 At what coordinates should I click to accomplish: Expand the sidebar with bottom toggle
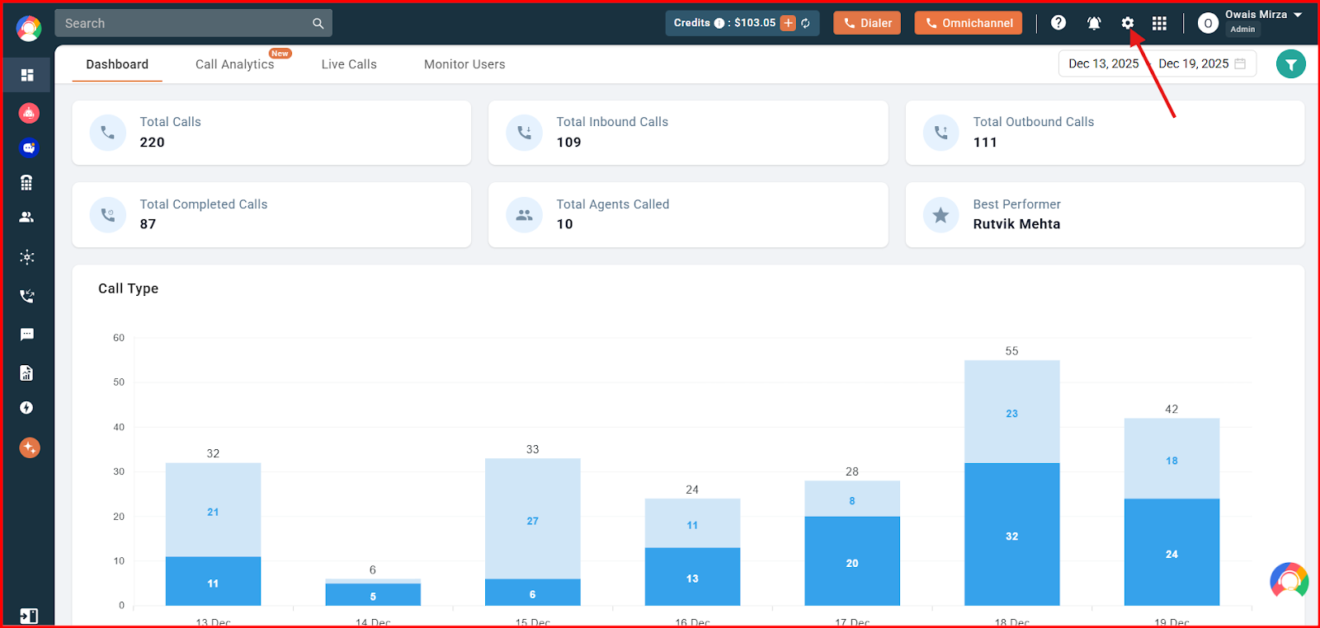pos(28,616)
